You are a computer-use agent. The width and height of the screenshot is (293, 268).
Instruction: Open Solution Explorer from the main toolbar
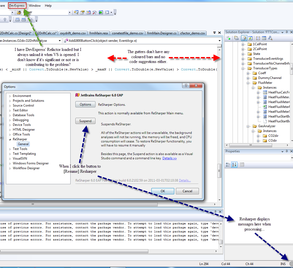pos(76,12)
